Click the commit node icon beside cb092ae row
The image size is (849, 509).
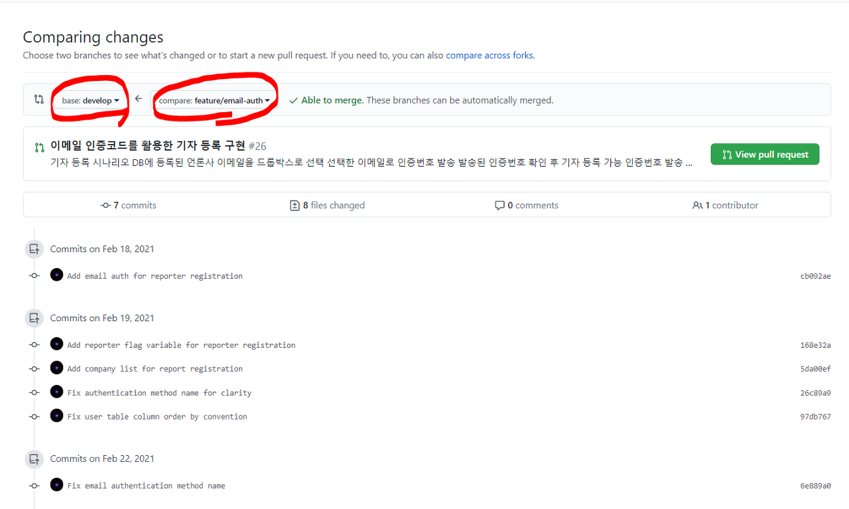point(34,275)
